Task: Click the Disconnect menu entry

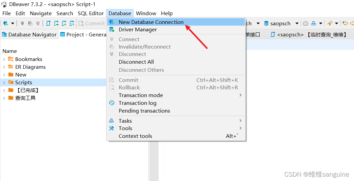Action: pos(176,54)
